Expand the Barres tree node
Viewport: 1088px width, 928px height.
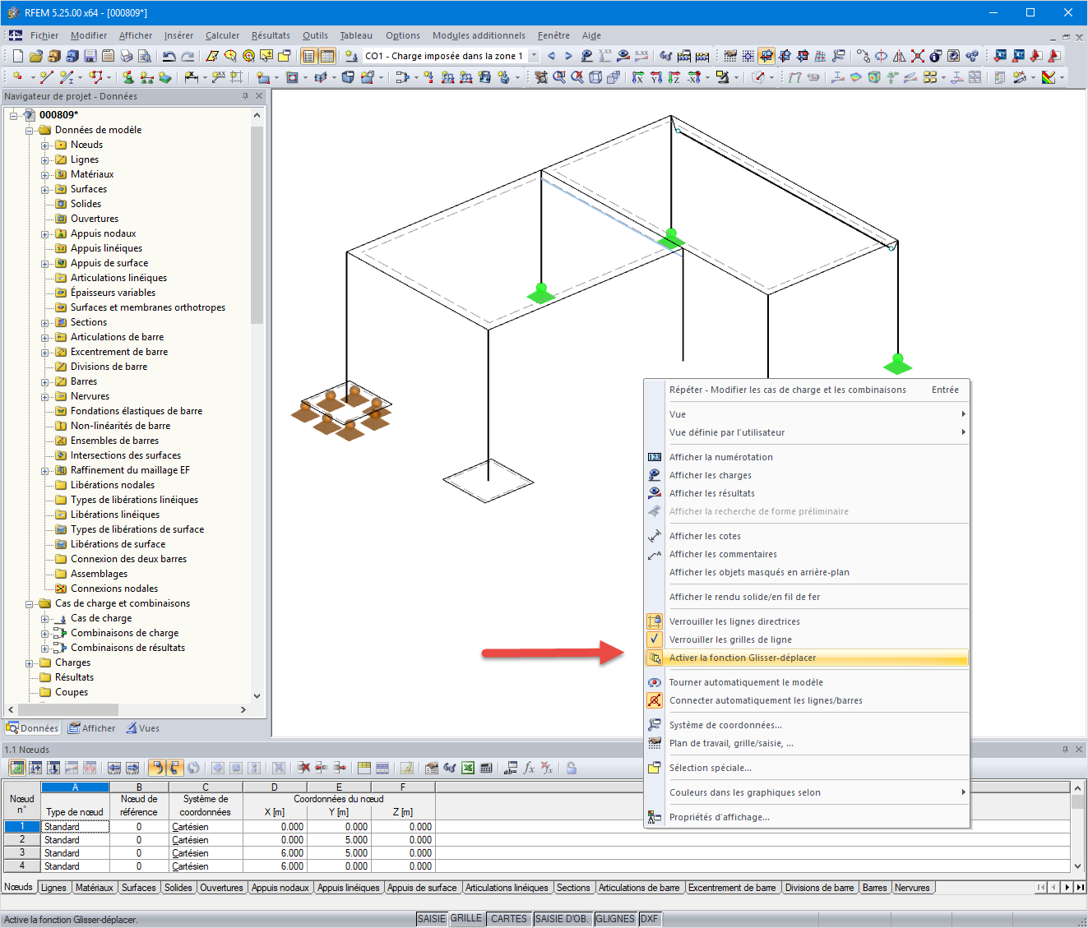coord(45,381)
